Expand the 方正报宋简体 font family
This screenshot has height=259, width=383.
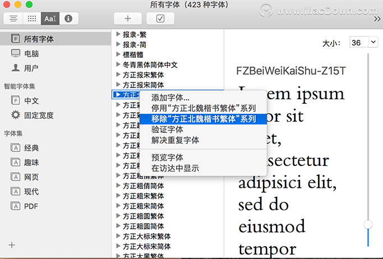tap(118, 85)
